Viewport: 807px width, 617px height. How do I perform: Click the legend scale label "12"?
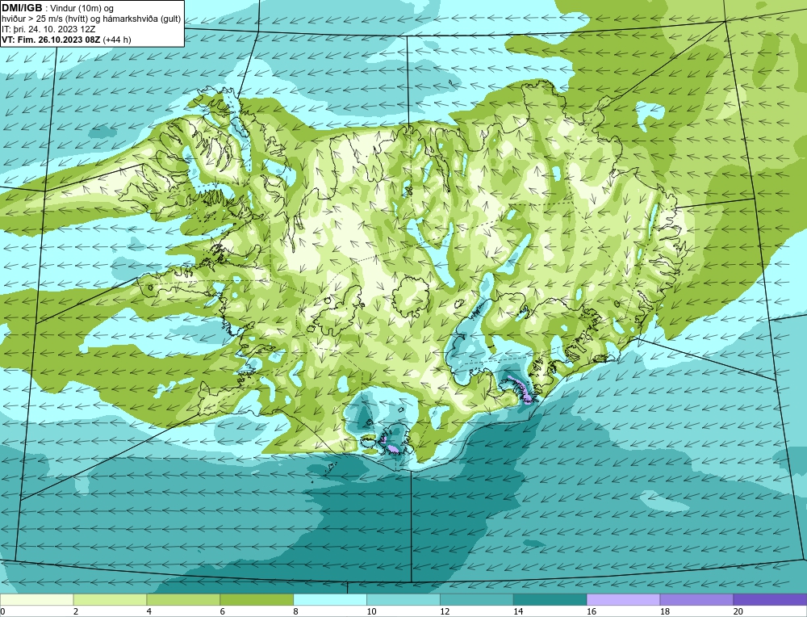445,611
